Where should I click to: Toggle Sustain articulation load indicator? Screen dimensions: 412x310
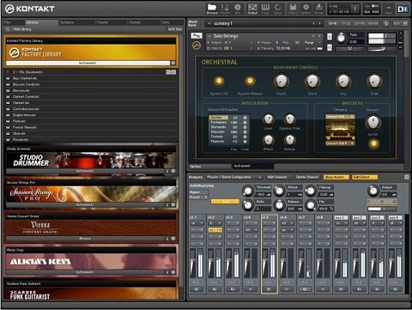click(245, 118)
